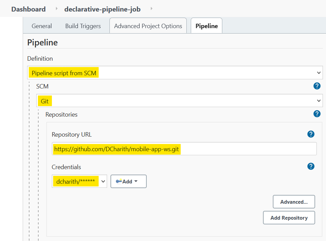The image size is (326, 241).
Task: Expand the Definition dropdown
Action: click(175, 73)
